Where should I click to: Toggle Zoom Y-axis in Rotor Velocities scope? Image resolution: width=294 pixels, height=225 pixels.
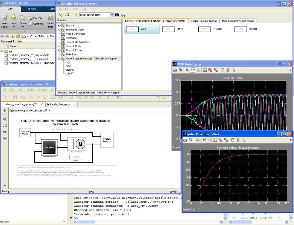(208, 140)
